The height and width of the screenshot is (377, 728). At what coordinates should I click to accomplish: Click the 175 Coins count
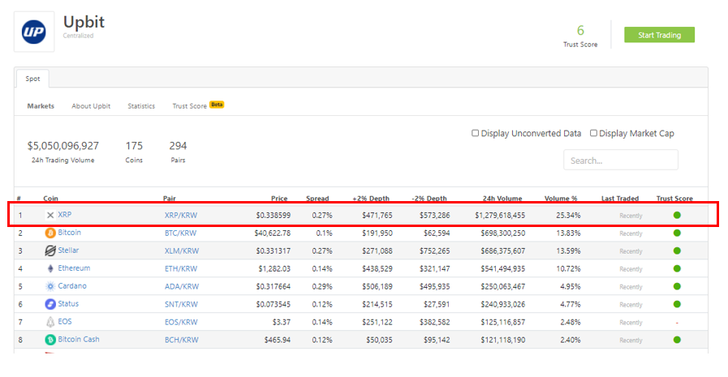click(x=134, y=146)
